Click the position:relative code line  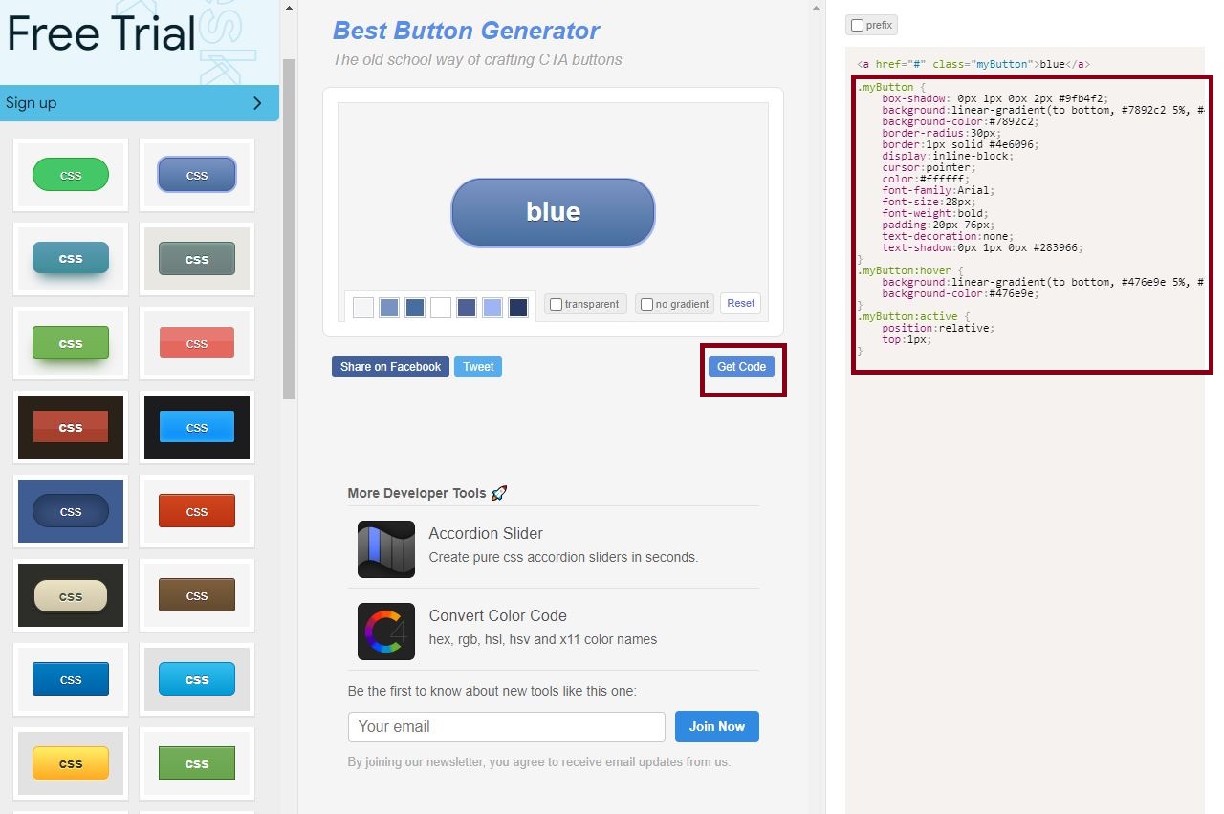tap(938, 329)
